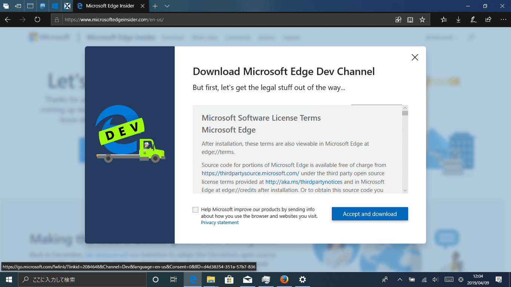Viewport: 511px width, 287px height.
Task: Click the translate page icon in address bar
Action: tap(398, 20)
